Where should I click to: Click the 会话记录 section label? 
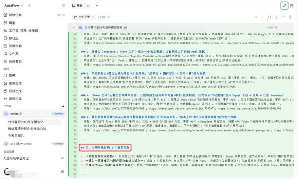pos(9,152)
